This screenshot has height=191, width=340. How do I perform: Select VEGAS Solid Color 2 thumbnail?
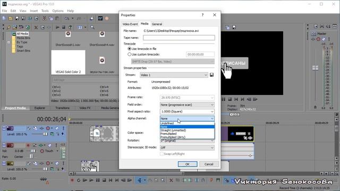[x=68, y=63]
